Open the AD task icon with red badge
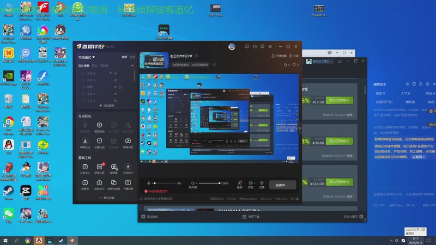The height and width of the screenshot is (245, 436). pyautogui.click(x=99, y=167)
